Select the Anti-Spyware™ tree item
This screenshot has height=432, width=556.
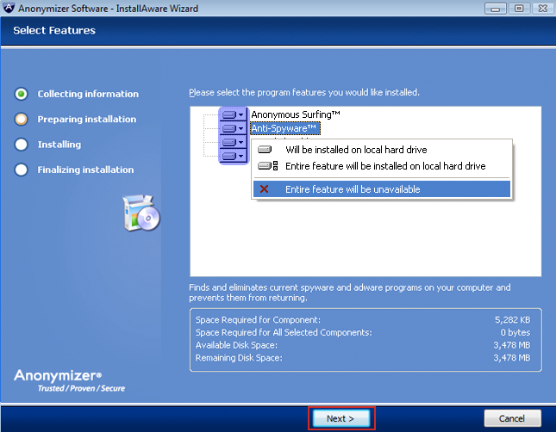[284, 128]
